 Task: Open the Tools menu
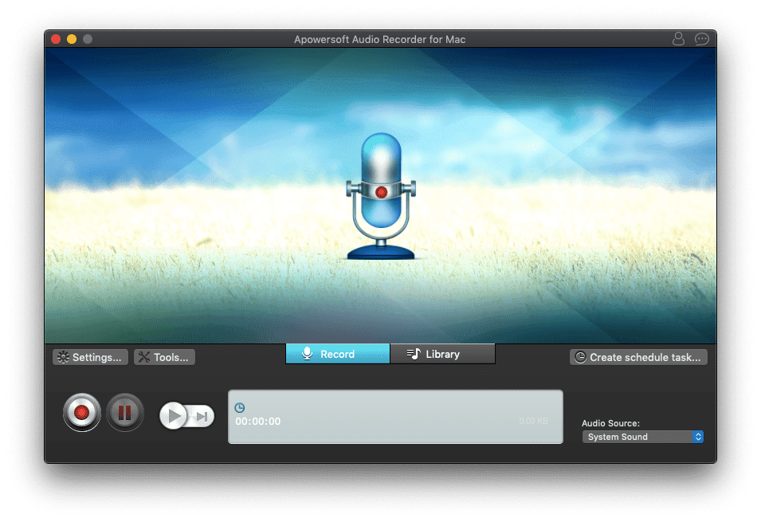click(164, 357)
